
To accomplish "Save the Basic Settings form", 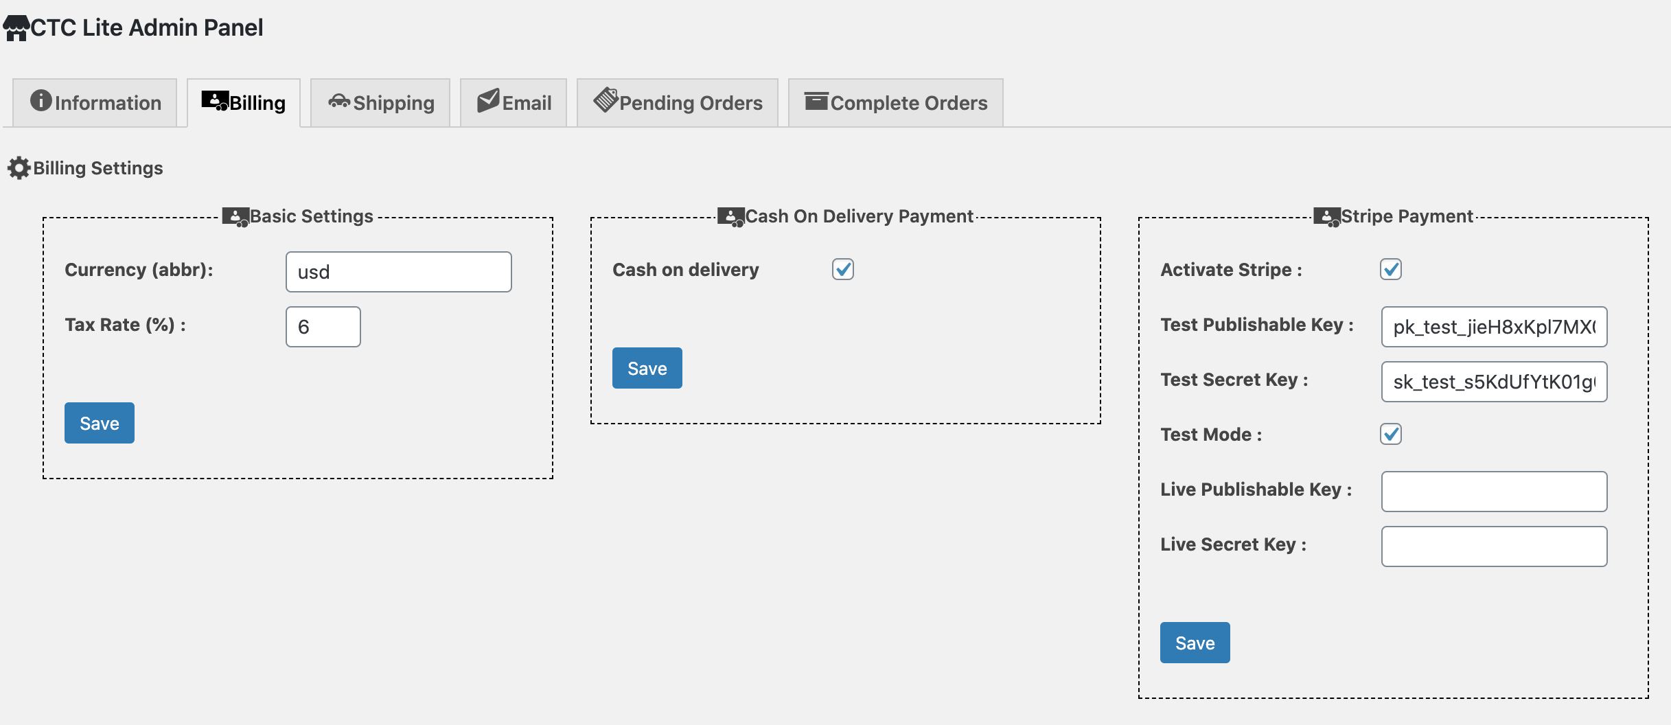I will click(100, 423).
